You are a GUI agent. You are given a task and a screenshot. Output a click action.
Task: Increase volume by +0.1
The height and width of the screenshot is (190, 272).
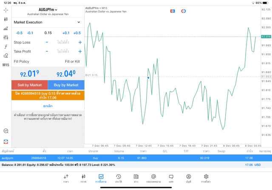66,33
